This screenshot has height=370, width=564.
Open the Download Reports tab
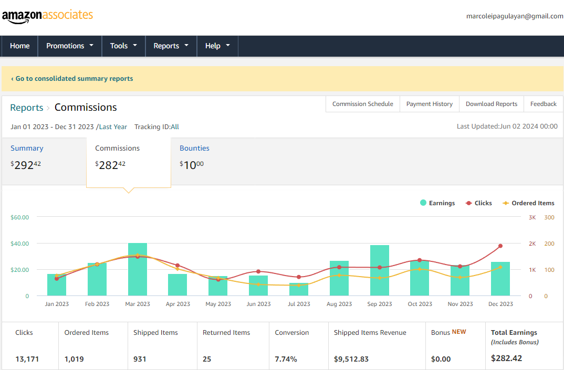click(x=492, y=104)
